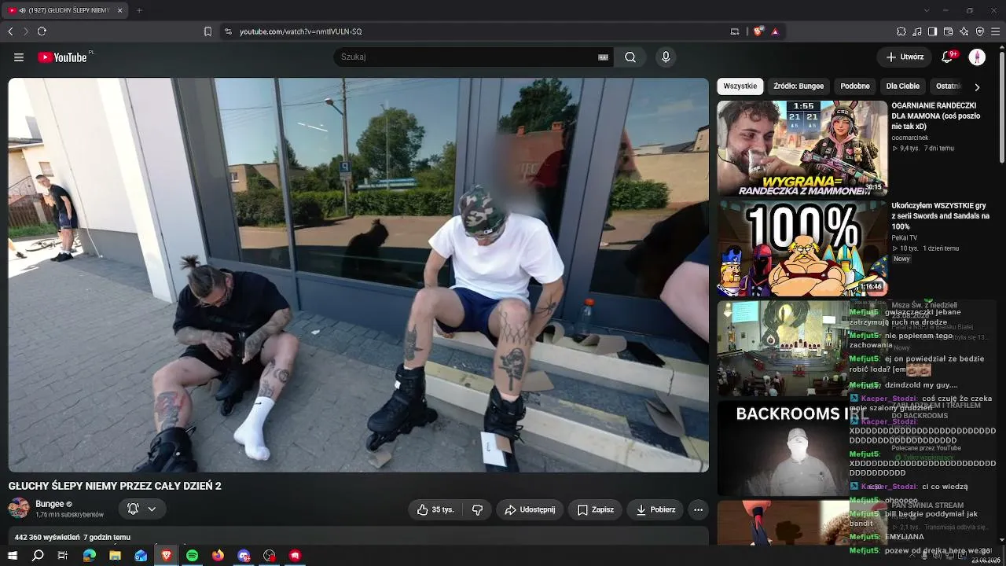Open Brave Shields lion icon
1006x566 pixels.
758,31
